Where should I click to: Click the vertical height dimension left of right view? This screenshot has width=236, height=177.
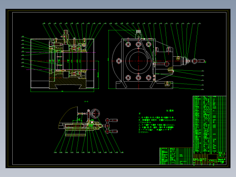pyautogui.click(x=108, y=59)
